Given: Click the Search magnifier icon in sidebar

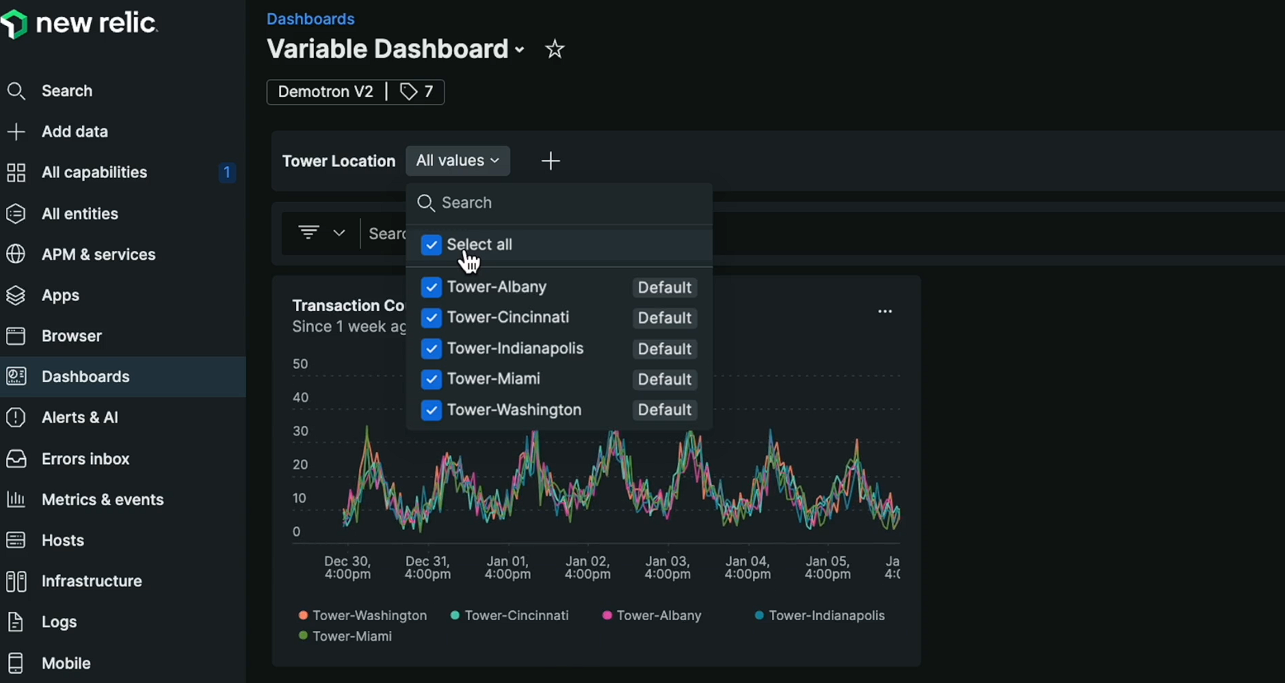Looking at the screenshot, I should (16, 91).
